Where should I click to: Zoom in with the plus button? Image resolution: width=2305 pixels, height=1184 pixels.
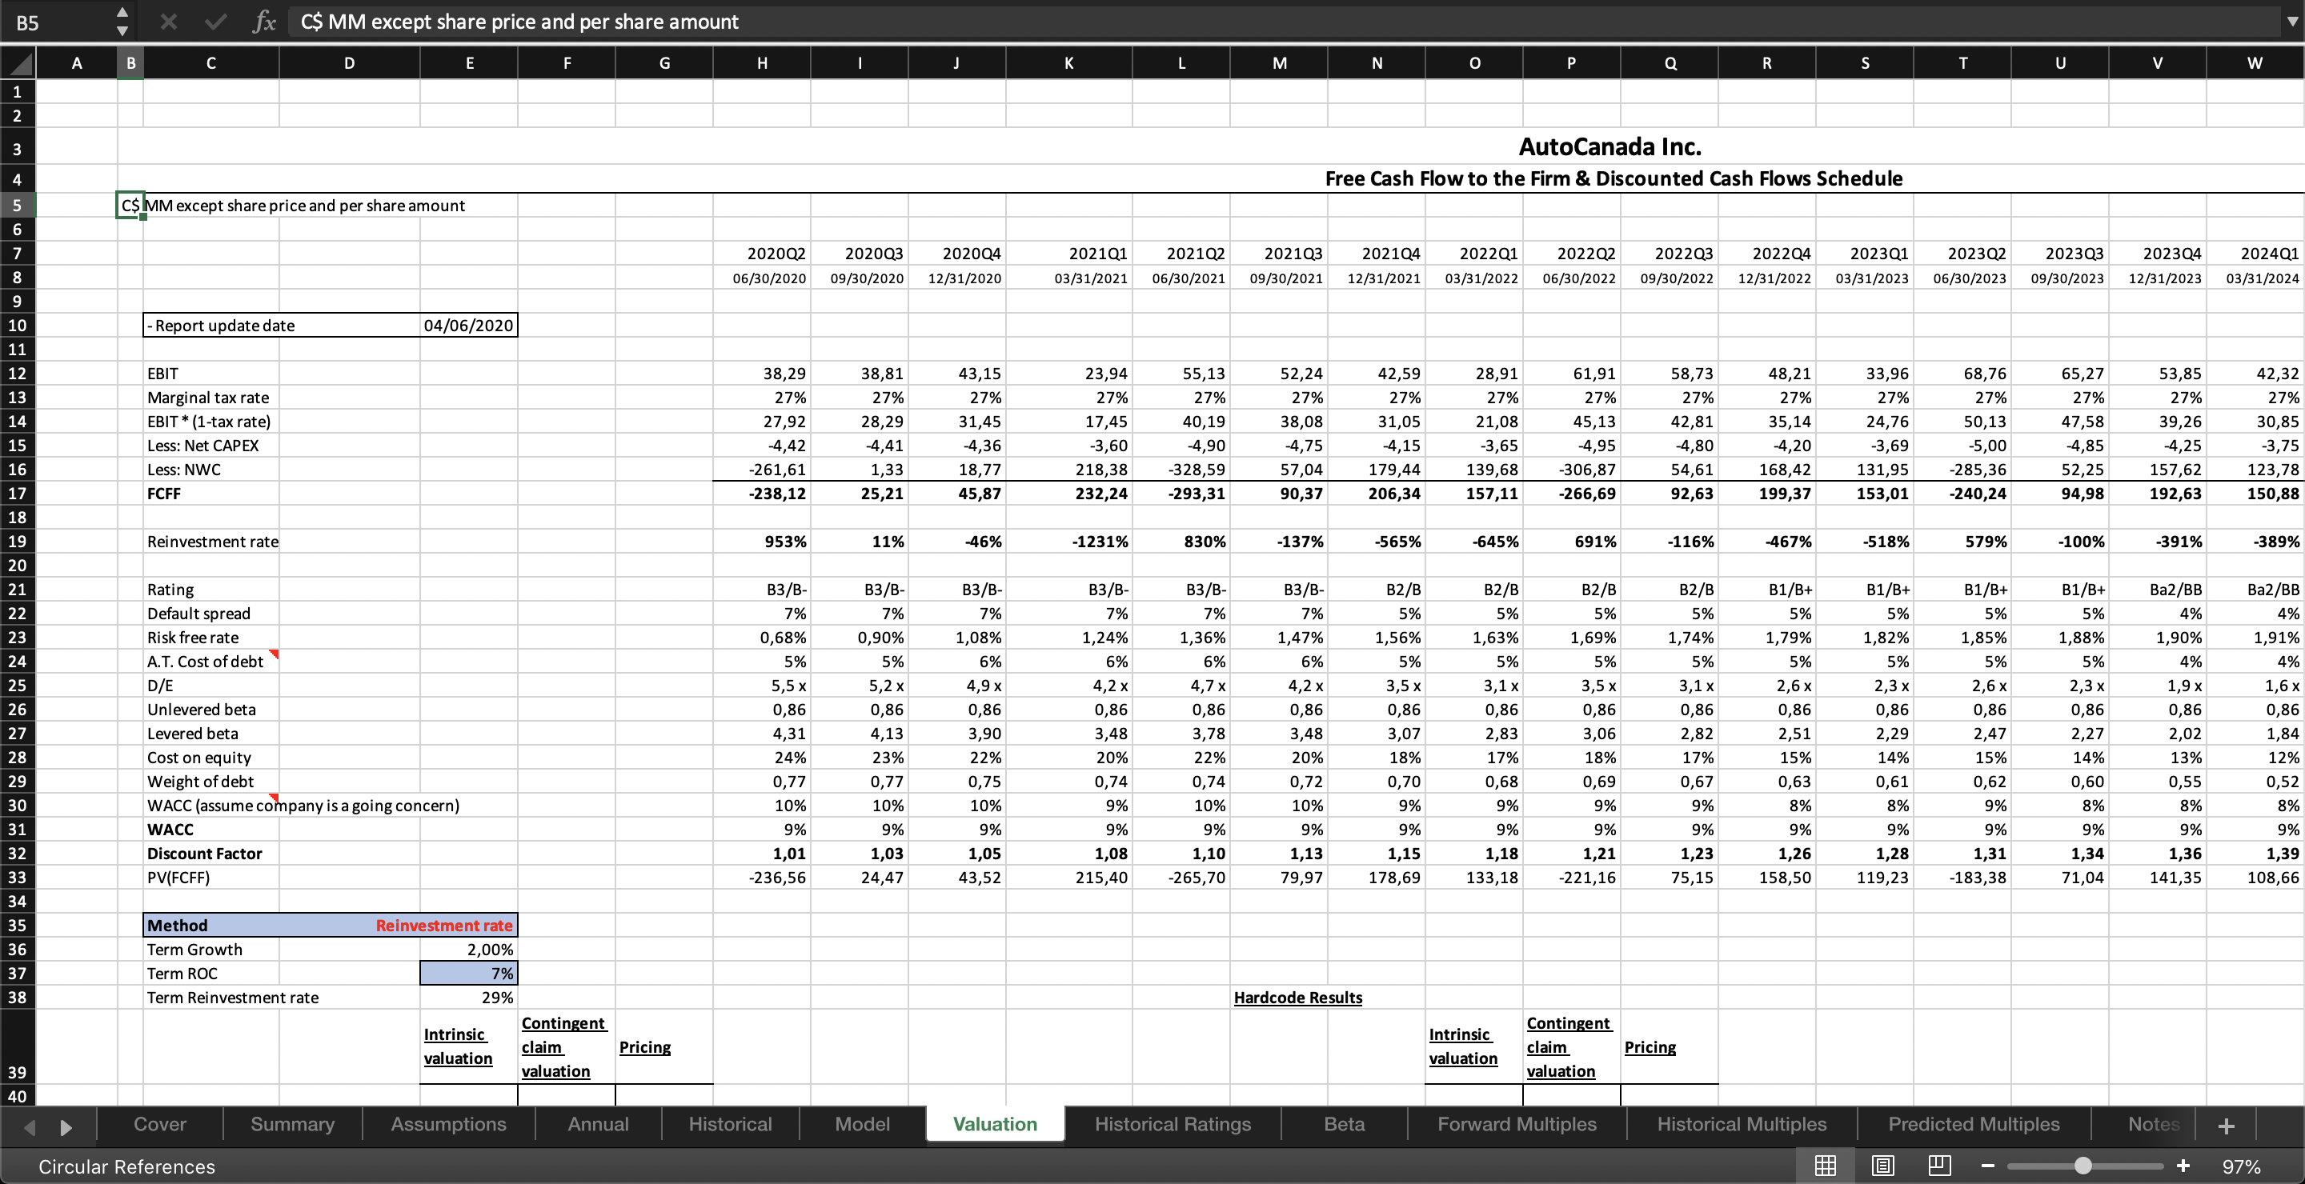pos(2183,1166)
